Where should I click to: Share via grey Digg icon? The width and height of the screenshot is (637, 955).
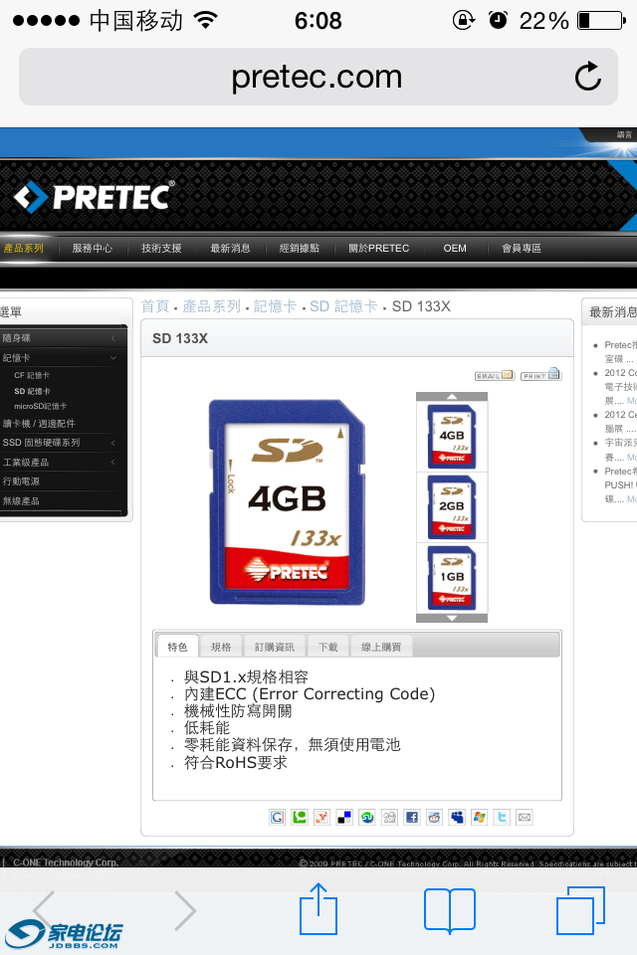click(389, 818)
